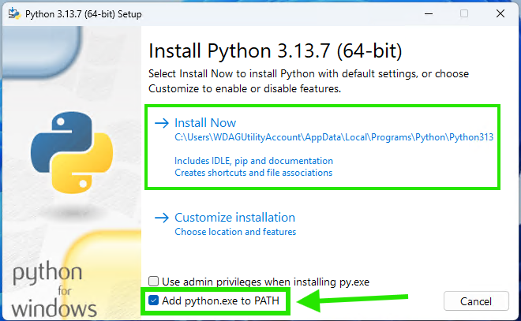Open the Customize installation option
This screenshot has width=521, height=321.
[234, 218]
